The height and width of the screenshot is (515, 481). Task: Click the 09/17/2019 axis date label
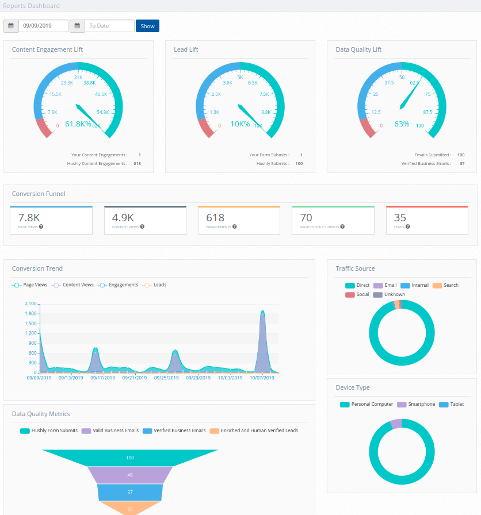[102, 378]
